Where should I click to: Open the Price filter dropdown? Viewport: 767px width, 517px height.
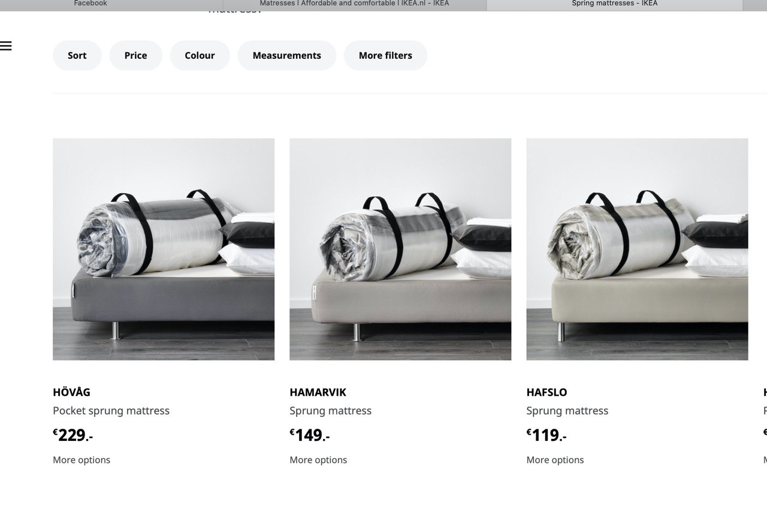pyautogui.click(x=135, y=55)
